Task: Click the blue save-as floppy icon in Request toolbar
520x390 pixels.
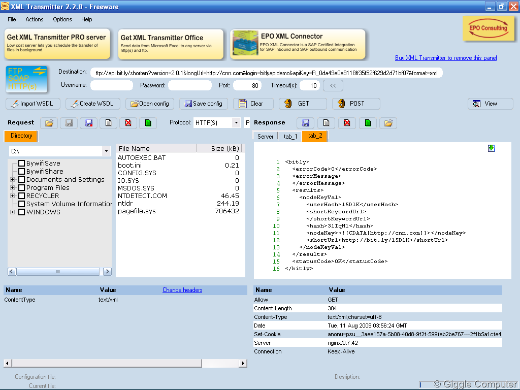Action: (x=88, y=123)
